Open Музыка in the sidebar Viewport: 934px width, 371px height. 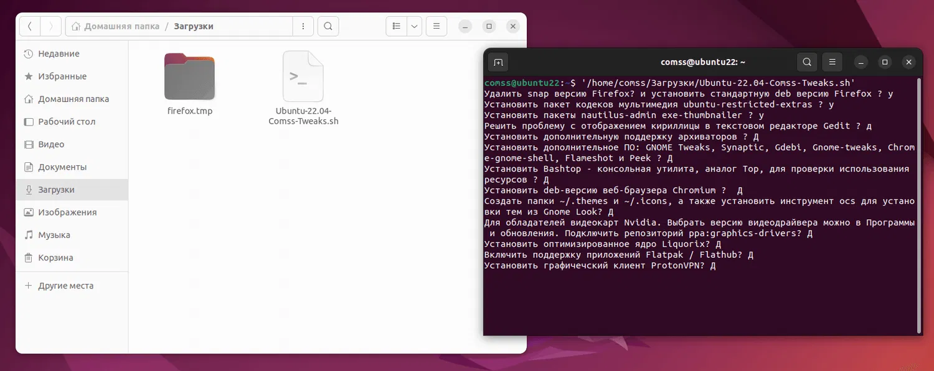coord(72,235)
